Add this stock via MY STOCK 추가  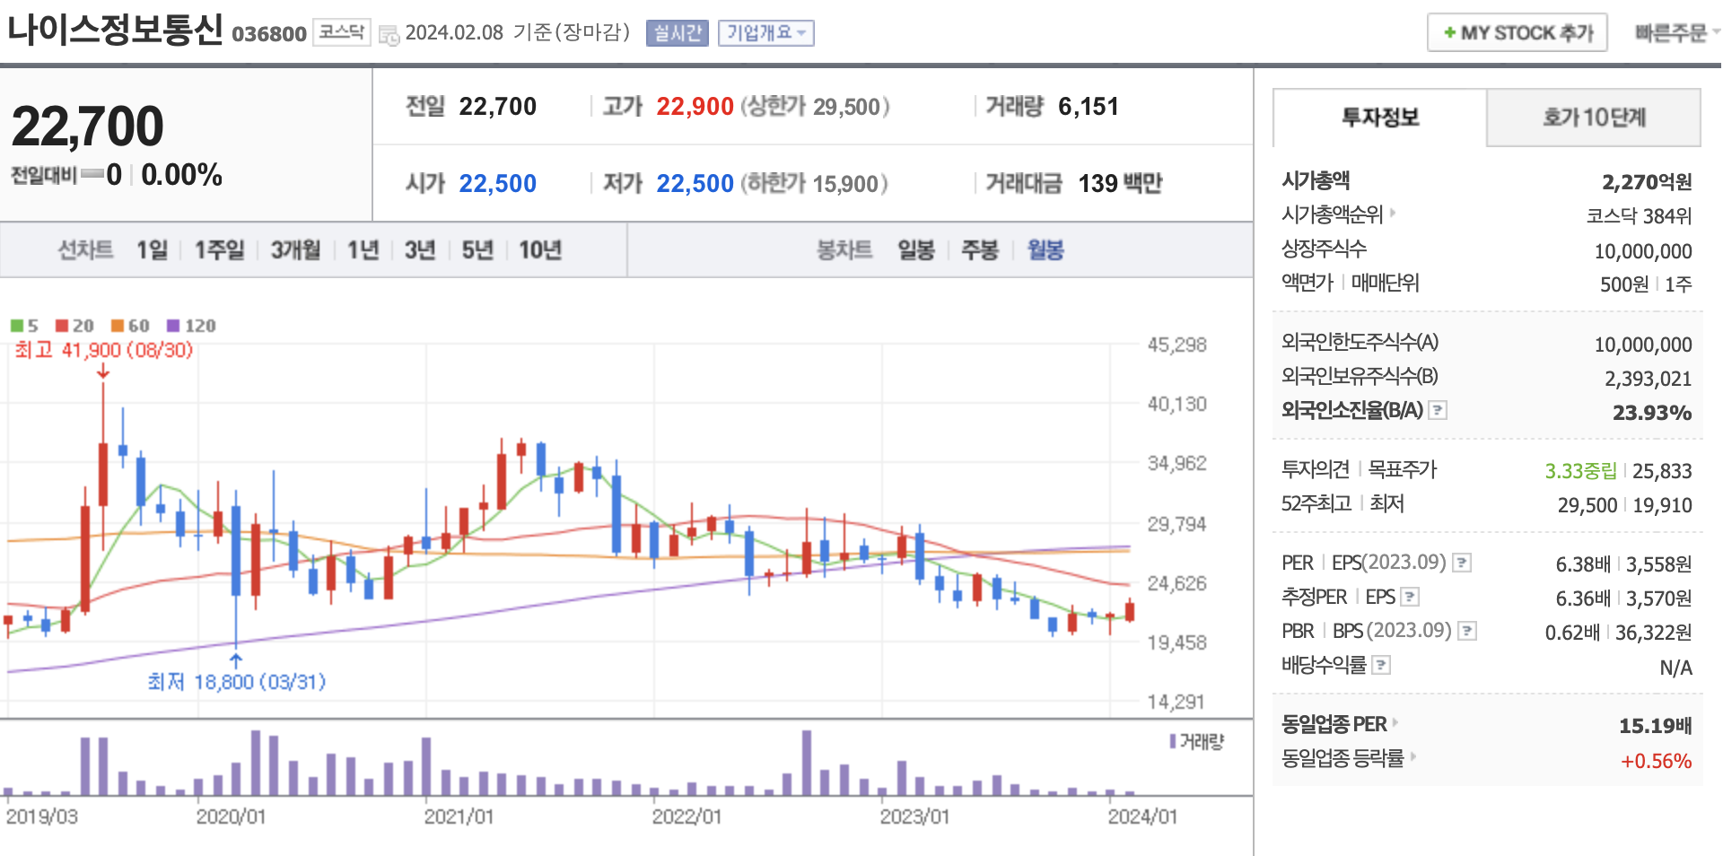coord(1517,33)
